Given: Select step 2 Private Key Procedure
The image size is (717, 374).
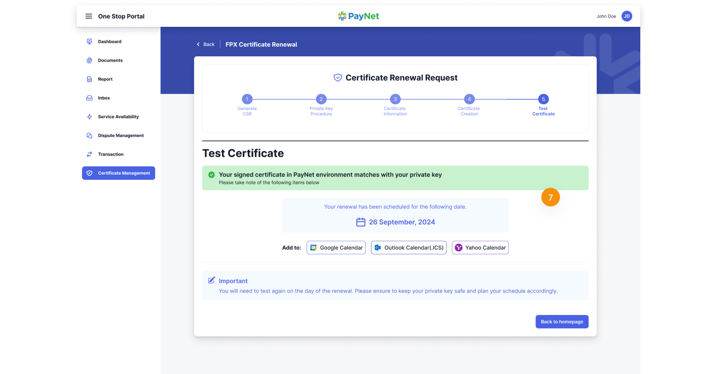Looking at the screenshot, I should click(321, 99).
